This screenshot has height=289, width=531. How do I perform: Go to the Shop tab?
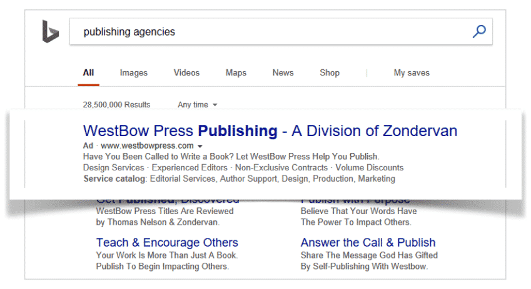coord(330,72)
